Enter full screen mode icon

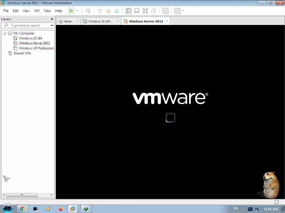pos(145,11)
